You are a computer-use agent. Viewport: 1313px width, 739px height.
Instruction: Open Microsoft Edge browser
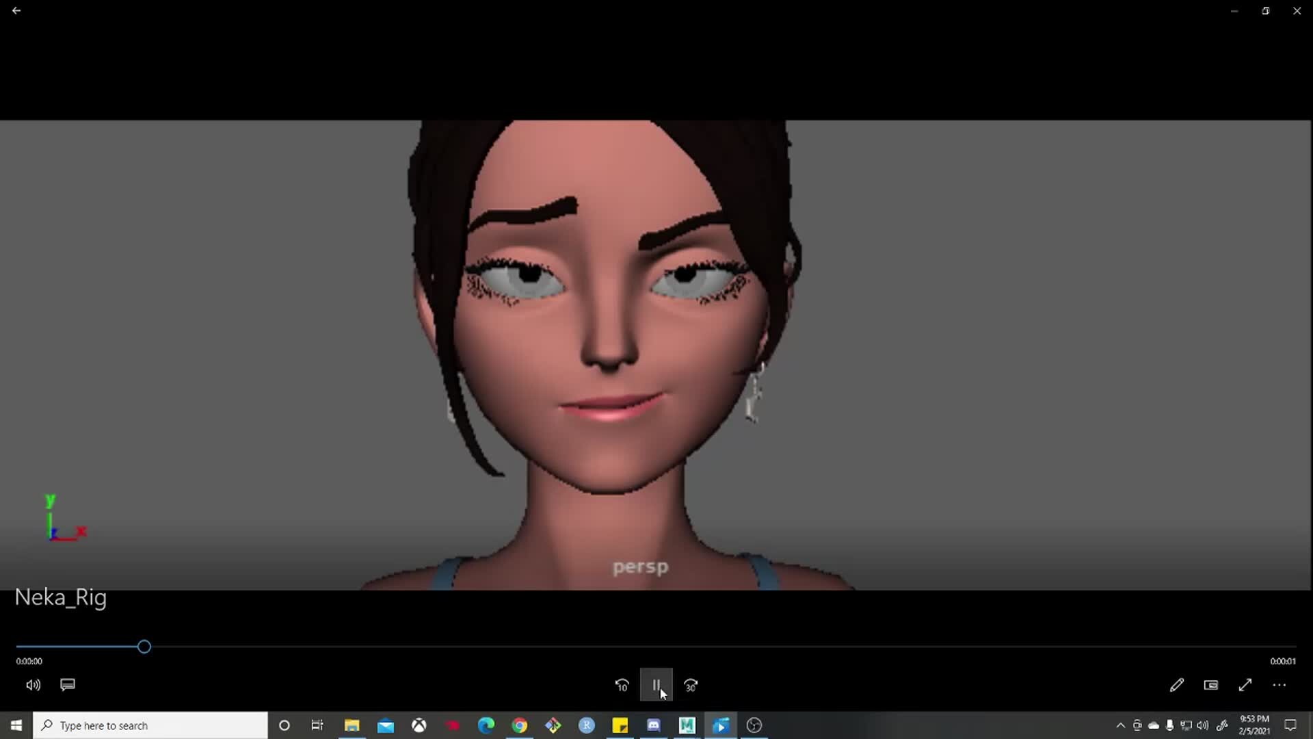[486, 725]
